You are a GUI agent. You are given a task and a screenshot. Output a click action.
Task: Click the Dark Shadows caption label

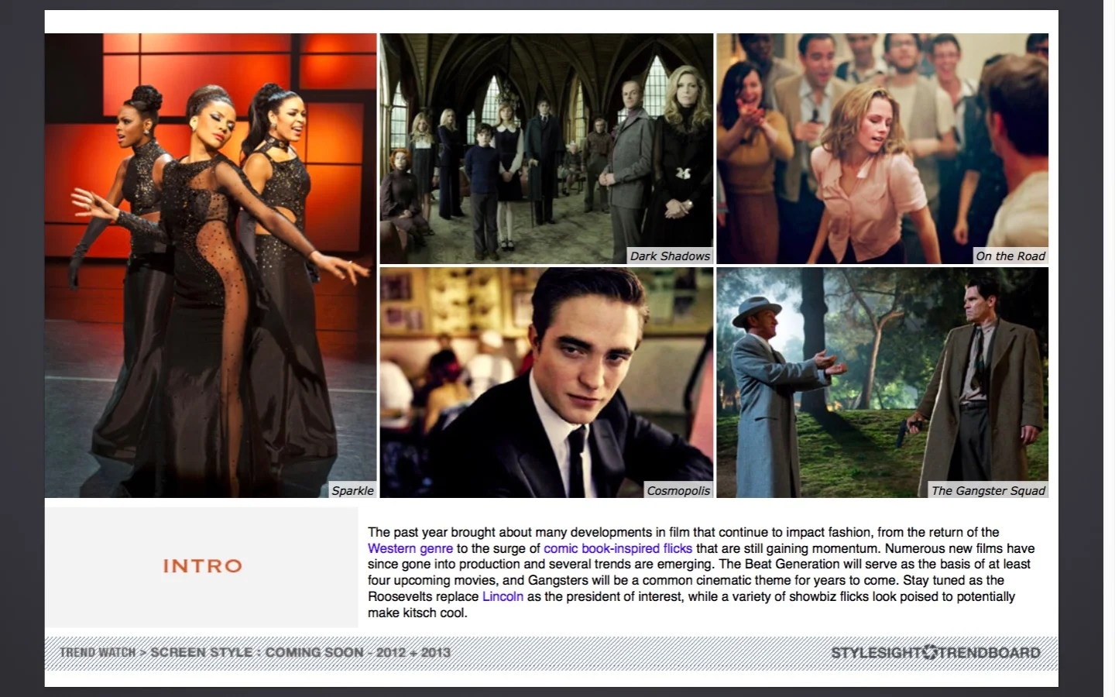(x=670, y=256)
